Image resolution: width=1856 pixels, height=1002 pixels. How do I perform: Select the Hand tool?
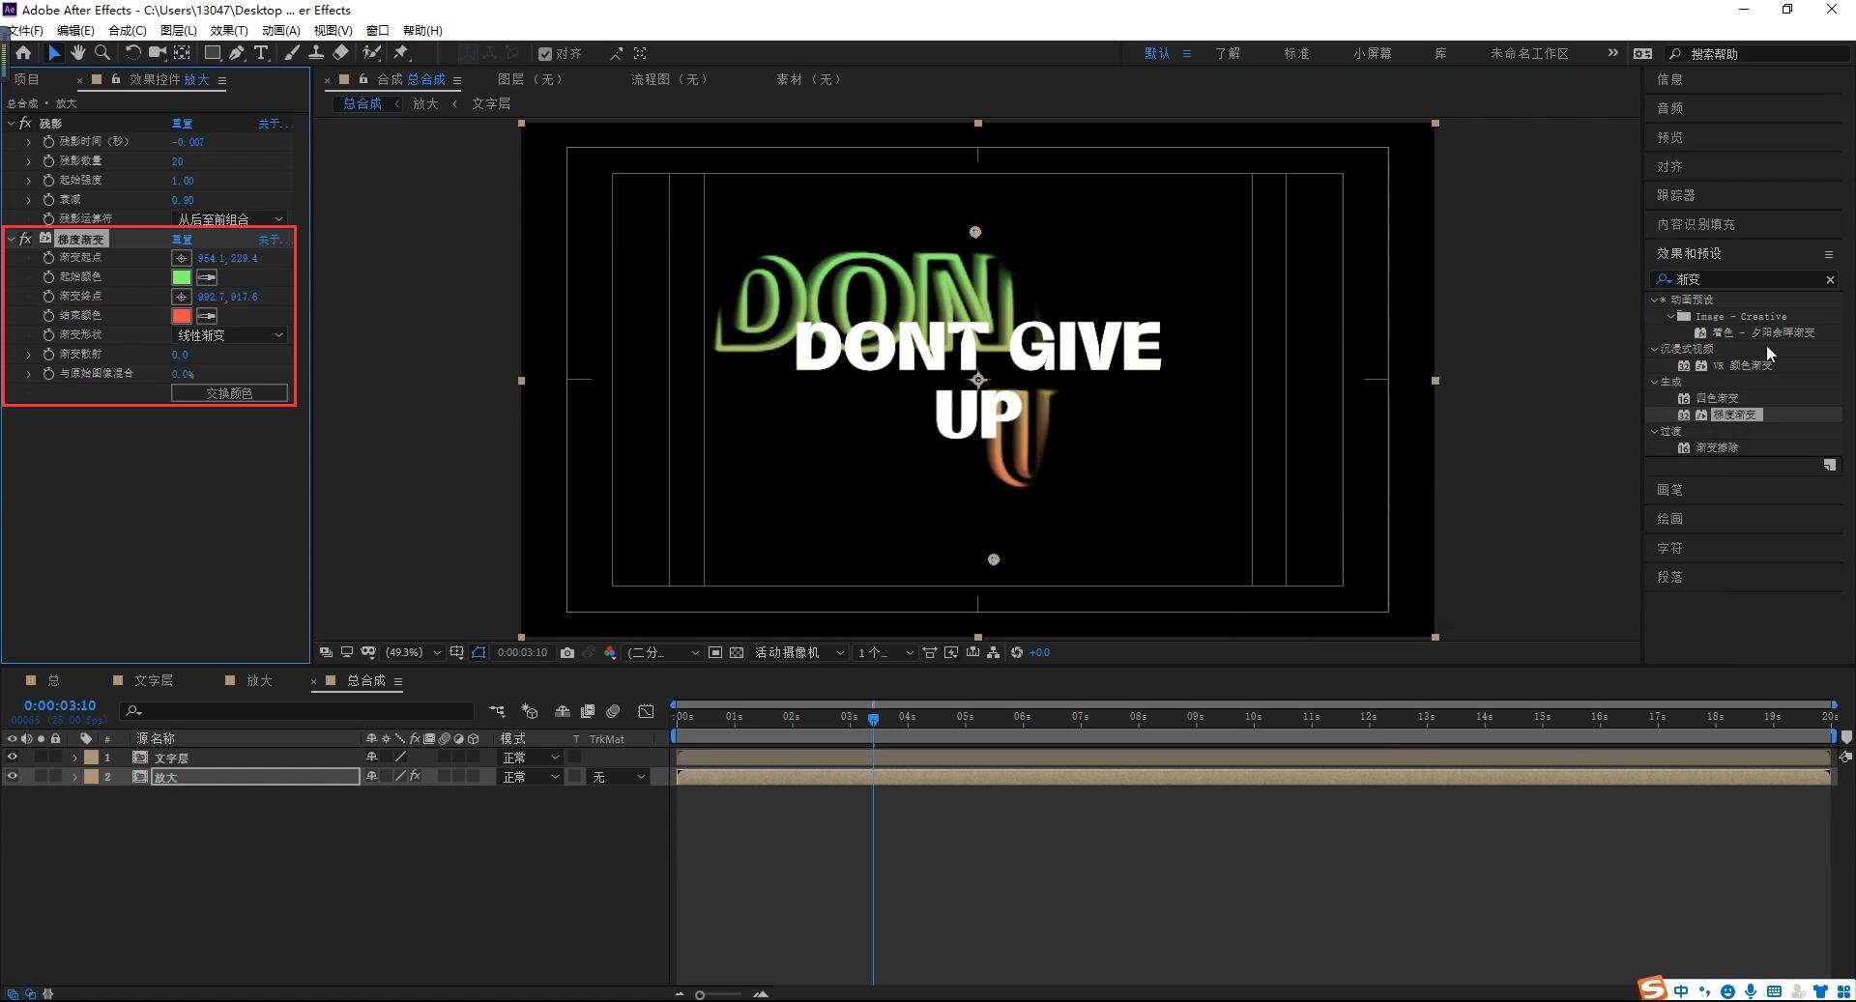pyautogui.click(x=77, y=53)
